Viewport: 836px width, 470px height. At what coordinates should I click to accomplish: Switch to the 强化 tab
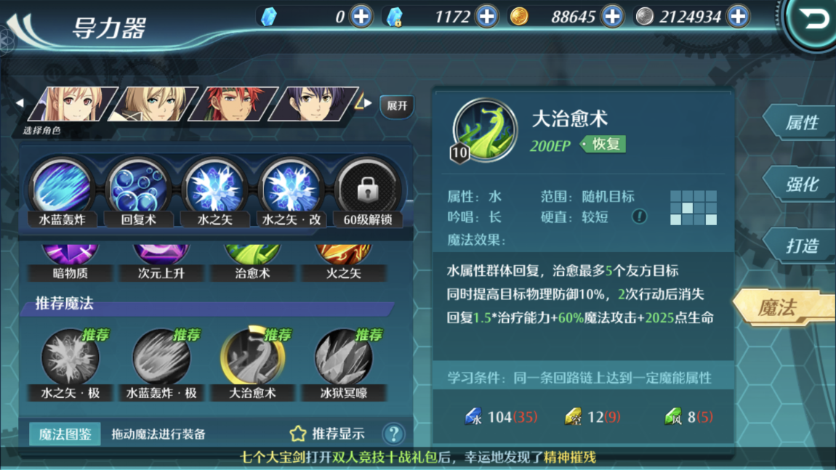point(800,185)
